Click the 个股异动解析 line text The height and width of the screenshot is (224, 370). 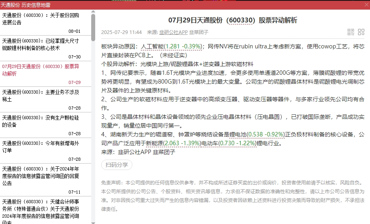coord(177,64)
